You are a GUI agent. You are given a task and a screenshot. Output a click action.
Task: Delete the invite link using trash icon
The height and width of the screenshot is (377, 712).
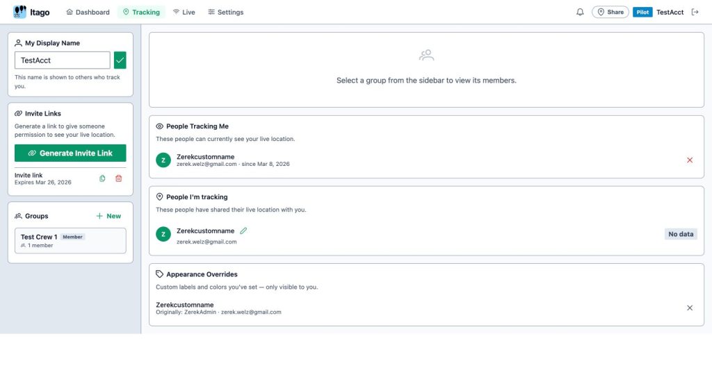118,178
